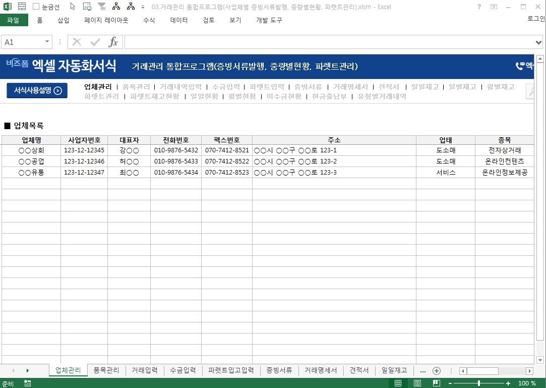The image size is (546, 388).
Task: Open the 개발 도구 ribbon tab
Action: [269, 20]
